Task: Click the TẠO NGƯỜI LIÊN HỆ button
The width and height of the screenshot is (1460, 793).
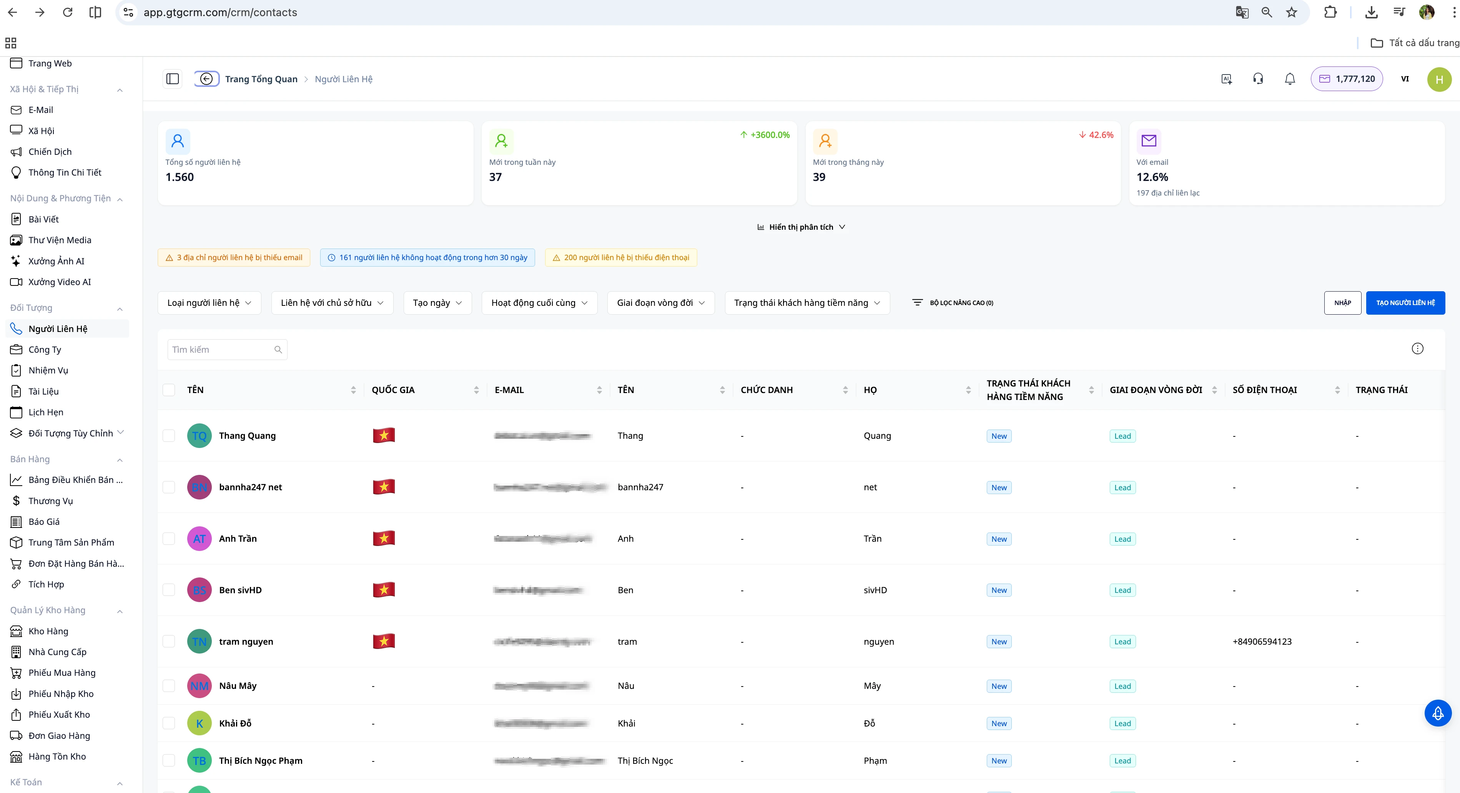Action: click(x=1405, y=302)
